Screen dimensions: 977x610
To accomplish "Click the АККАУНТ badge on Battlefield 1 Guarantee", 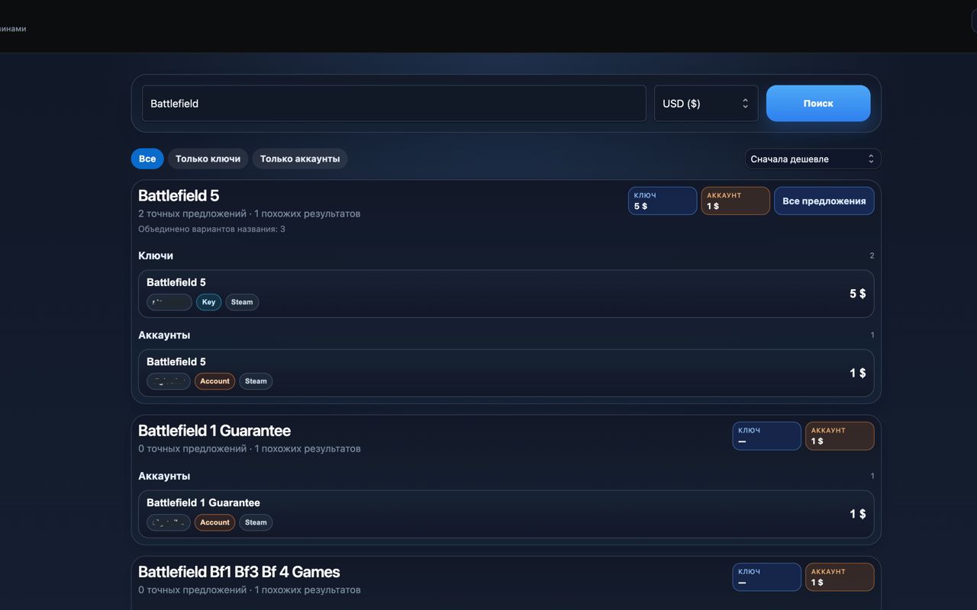I will coord(839,436).
